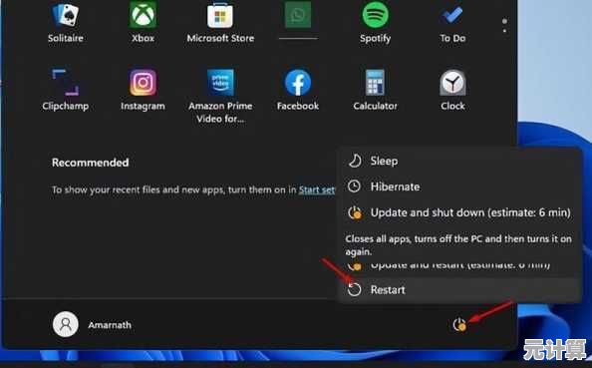Launch the Xbox app
This screenshot has width=592, height=368.
click(143, 22)
